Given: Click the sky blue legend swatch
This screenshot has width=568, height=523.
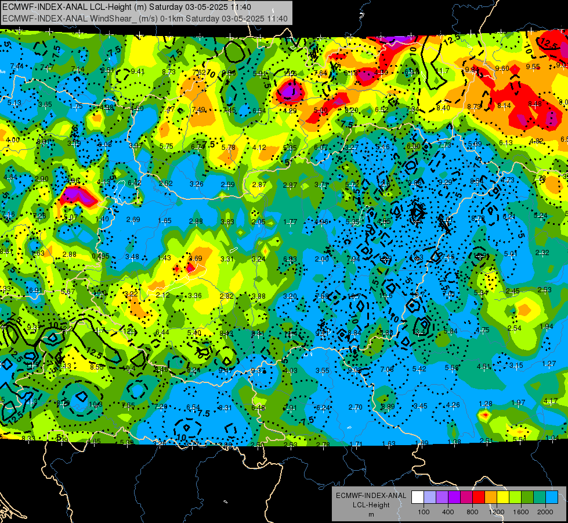Looking at the screenshot, I should 552,497.
